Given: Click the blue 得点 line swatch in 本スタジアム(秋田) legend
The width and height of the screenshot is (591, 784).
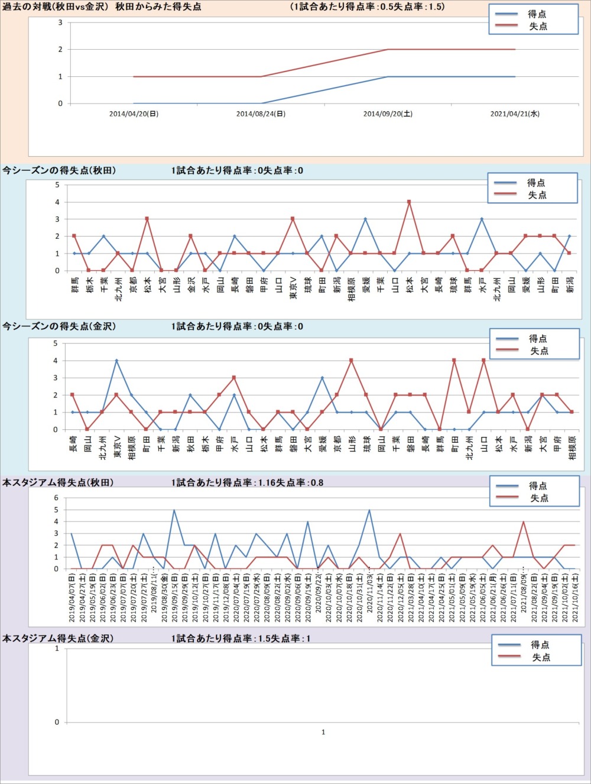Looking at the screenshot, I should (507, 486).
